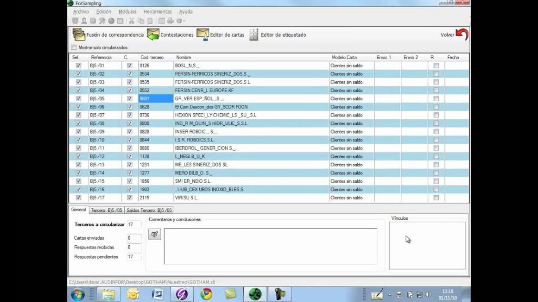Sort by the Nombre column header

coord(183,57)
